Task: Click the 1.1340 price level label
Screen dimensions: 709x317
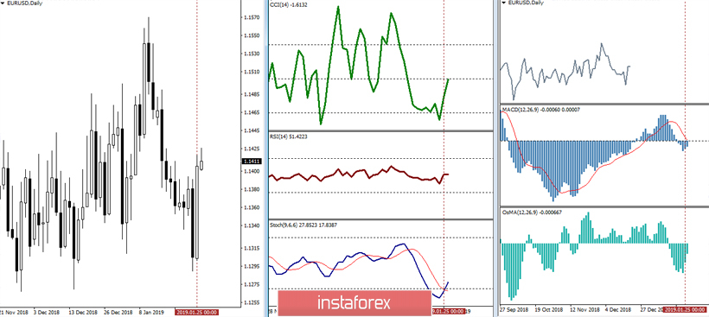Action: coord(251,225)
